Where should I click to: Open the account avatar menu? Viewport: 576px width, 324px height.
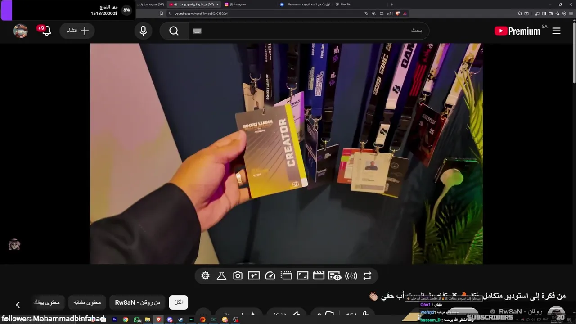[x=21, y=31]
